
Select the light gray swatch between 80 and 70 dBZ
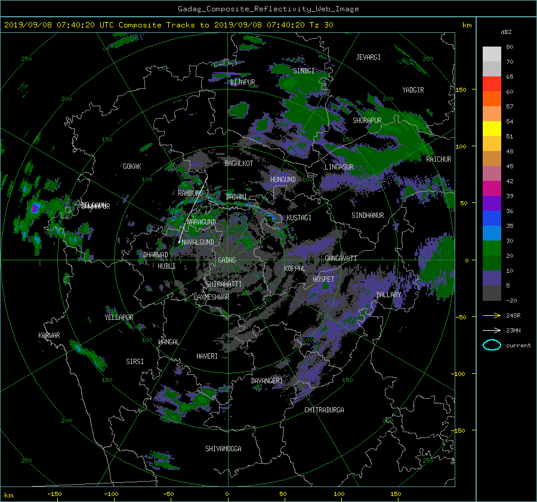point(492,54)
